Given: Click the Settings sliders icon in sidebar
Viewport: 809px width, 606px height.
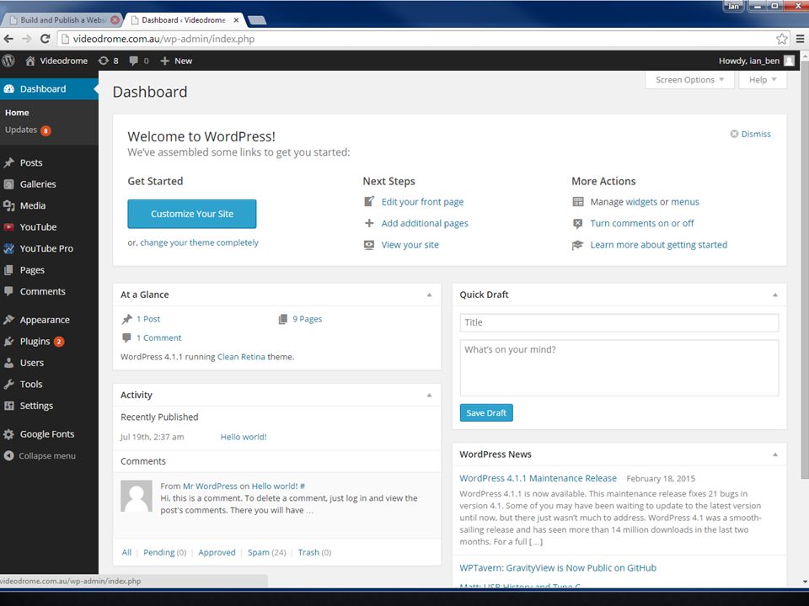Looking at the screenshot, I should pyautogui.click(x=8, y=406).
